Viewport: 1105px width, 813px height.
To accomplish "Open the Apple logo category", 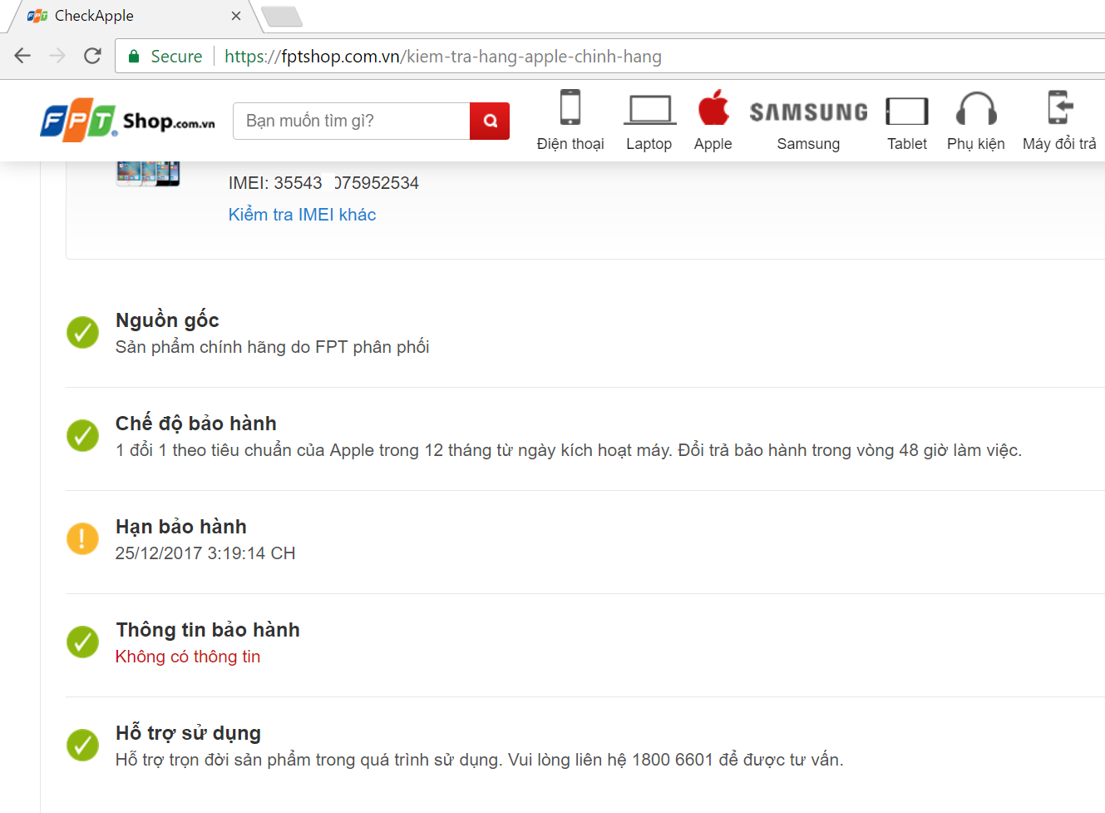I will (x=713, y=107).
